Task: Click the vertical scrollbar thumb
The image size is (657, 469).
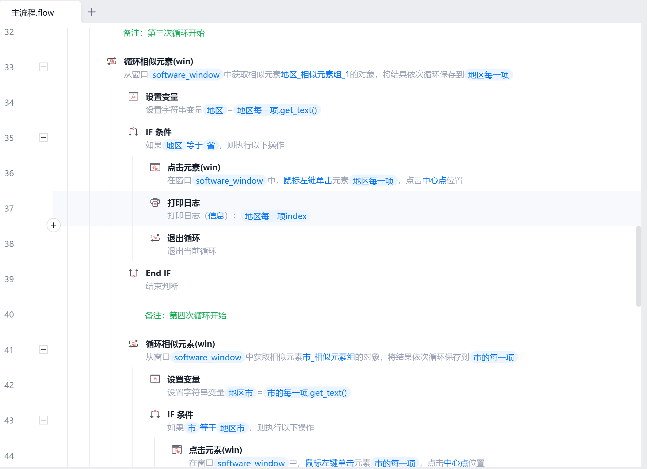Action: [638, 266]
